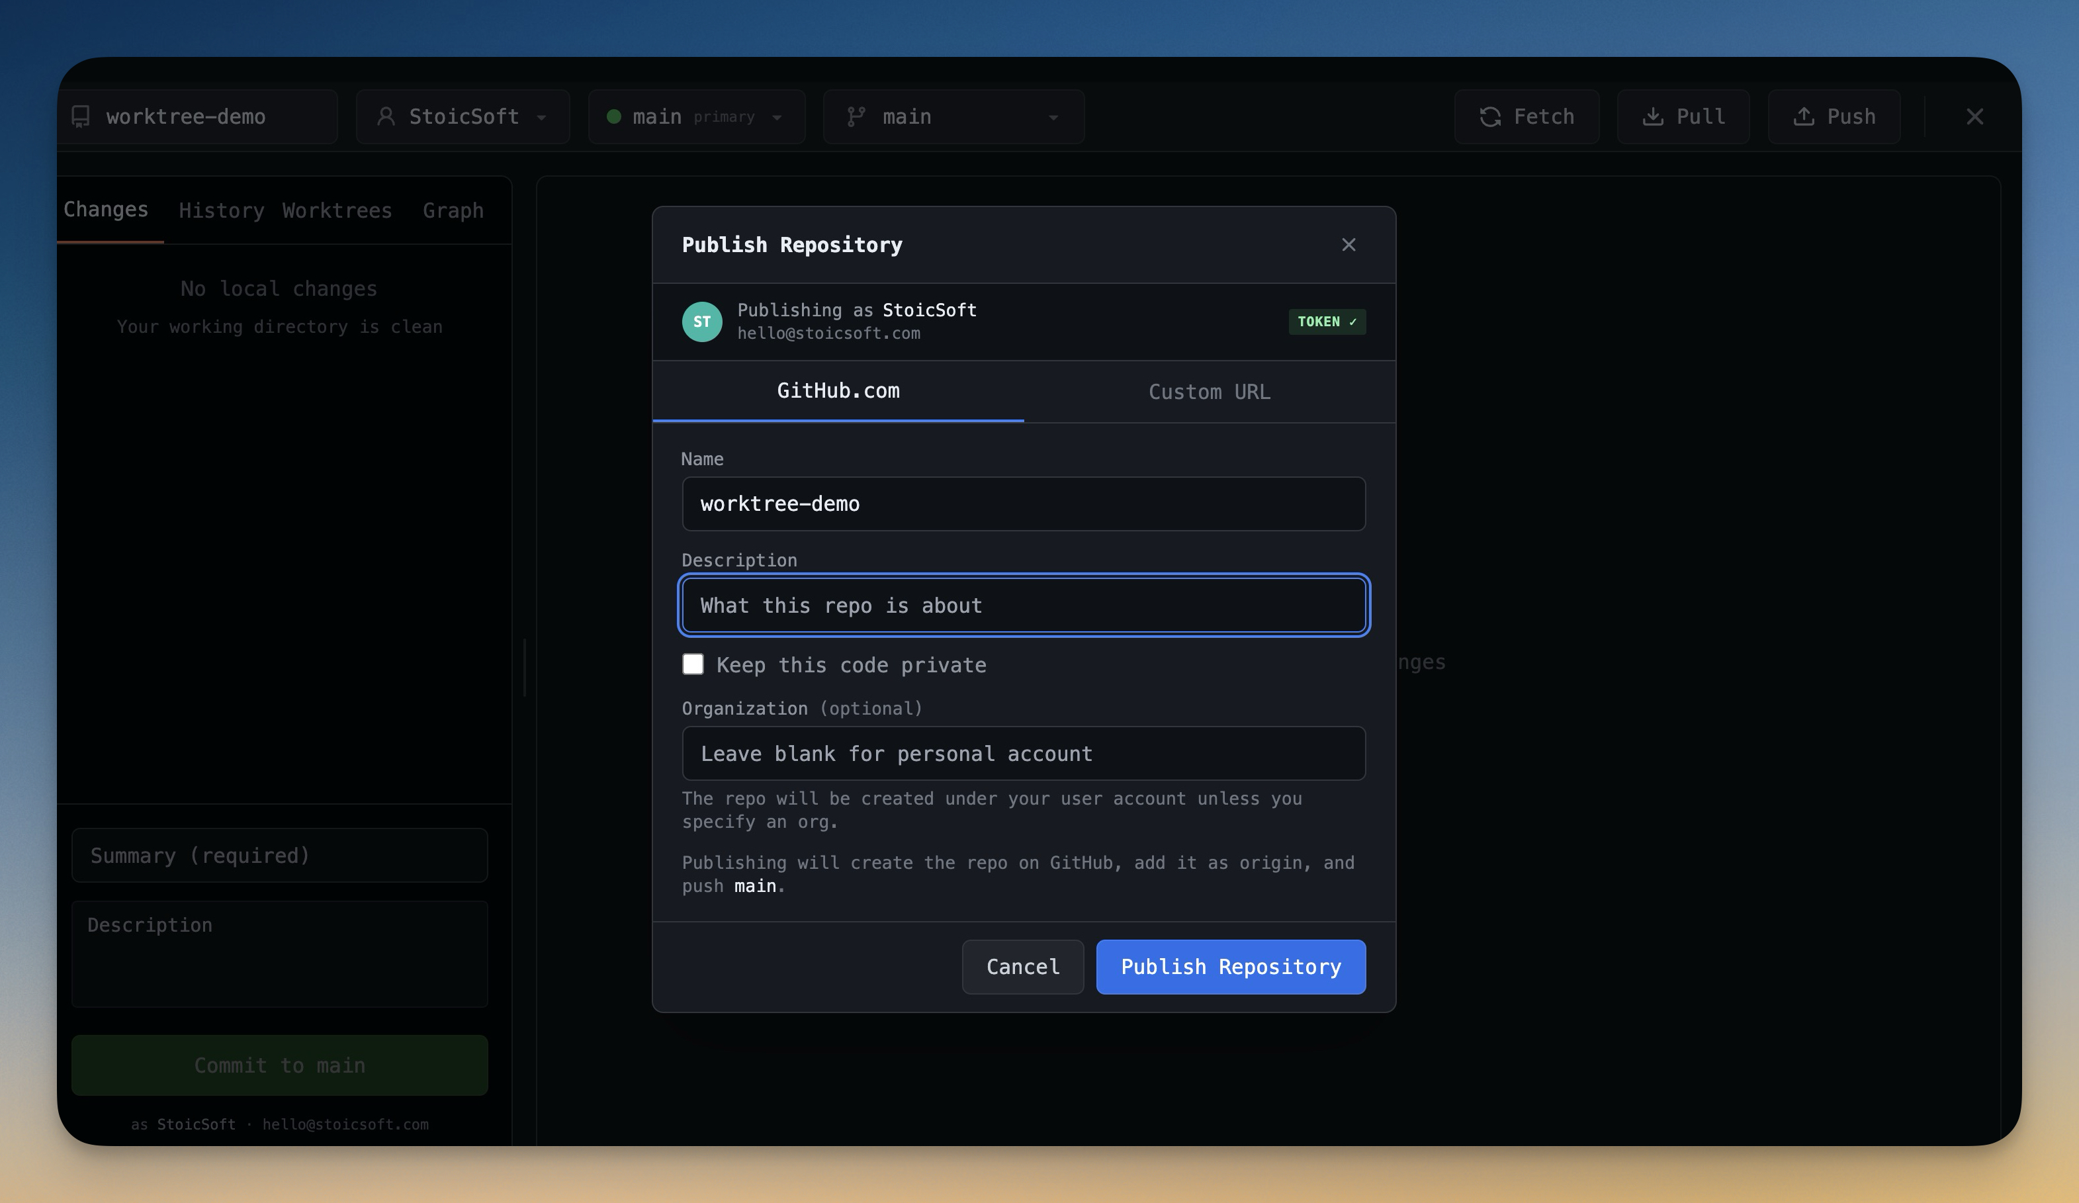2079x1203 pixels.
Task: Click the green TOKEN badge
Action: 1327,322
